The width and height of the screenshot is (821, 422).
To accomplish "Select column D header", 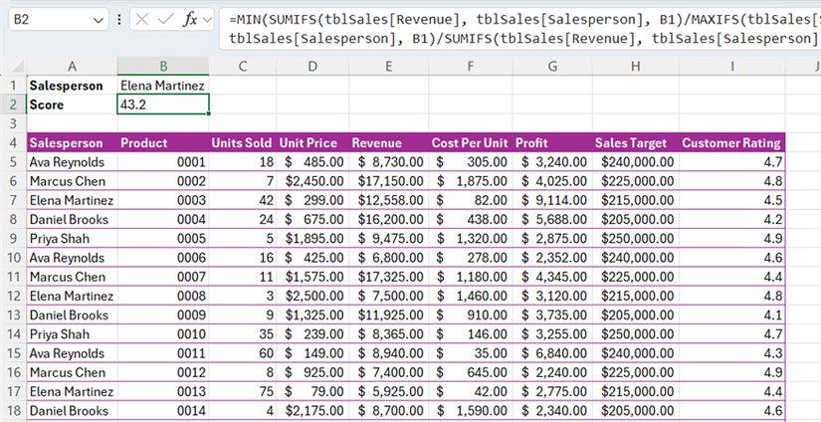I will (312, 66).
